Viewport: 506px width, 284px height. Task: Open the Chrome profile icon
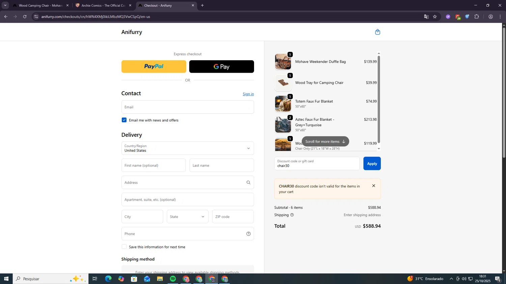[490, 16]
